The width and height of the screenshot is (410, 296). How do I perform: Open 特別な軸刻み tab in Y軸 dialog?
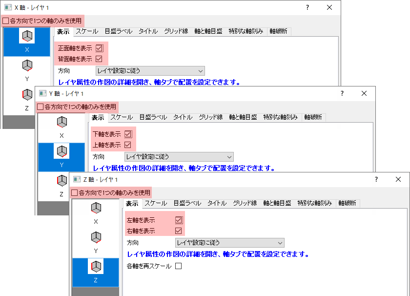(x=281, y=117)
